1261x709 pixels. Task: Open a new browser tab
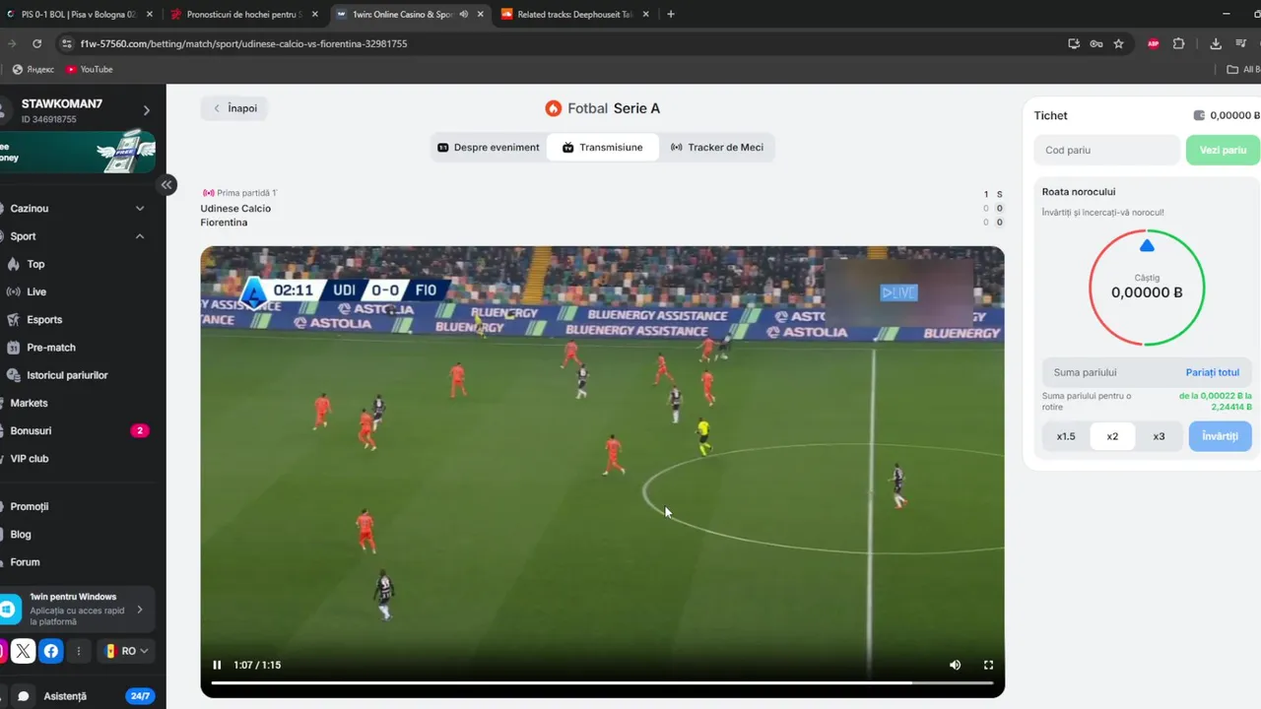pos(671,15)
